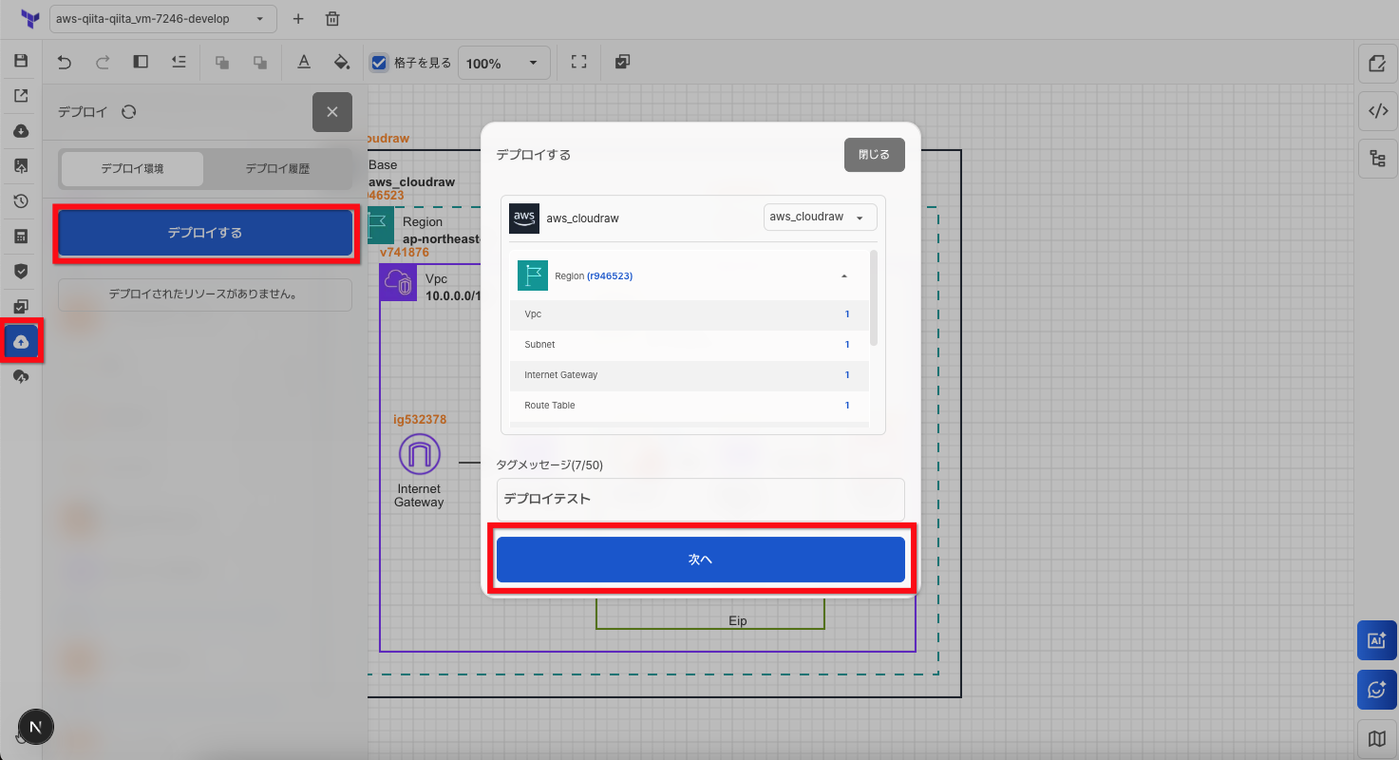
Task: Click the outdent list icon in toolbar
Action: point(179,63)
